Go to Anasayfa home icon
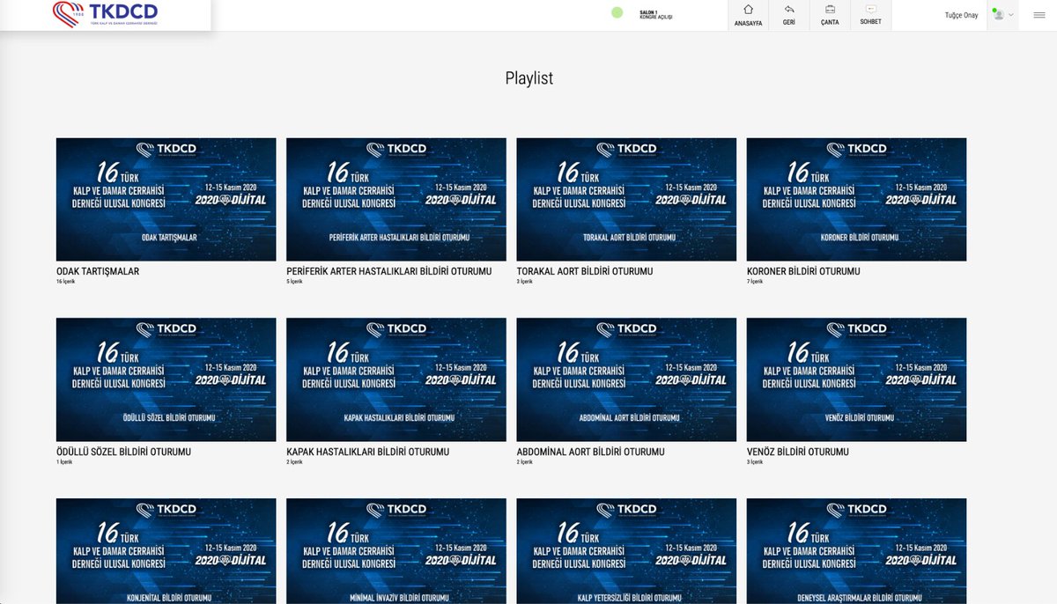Viewport: 1057px width, 604px height. (748, 10)
